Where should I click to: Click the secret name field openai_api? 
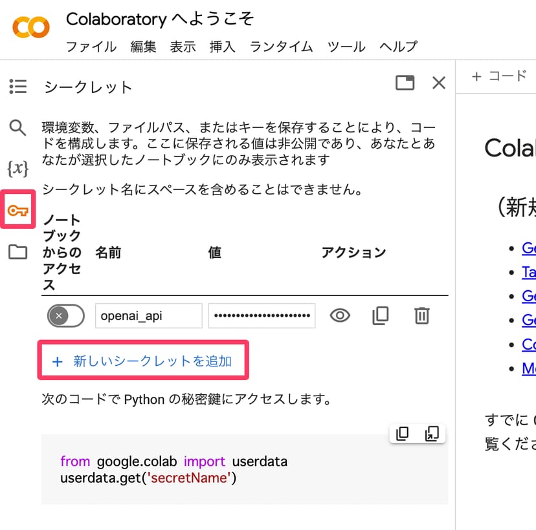click(148, 316)
